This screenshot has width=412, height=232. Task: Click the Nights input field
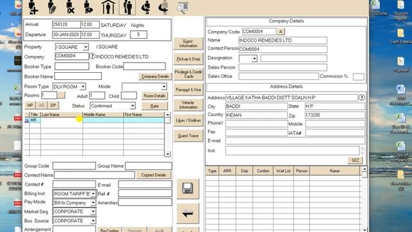(138, 34)
